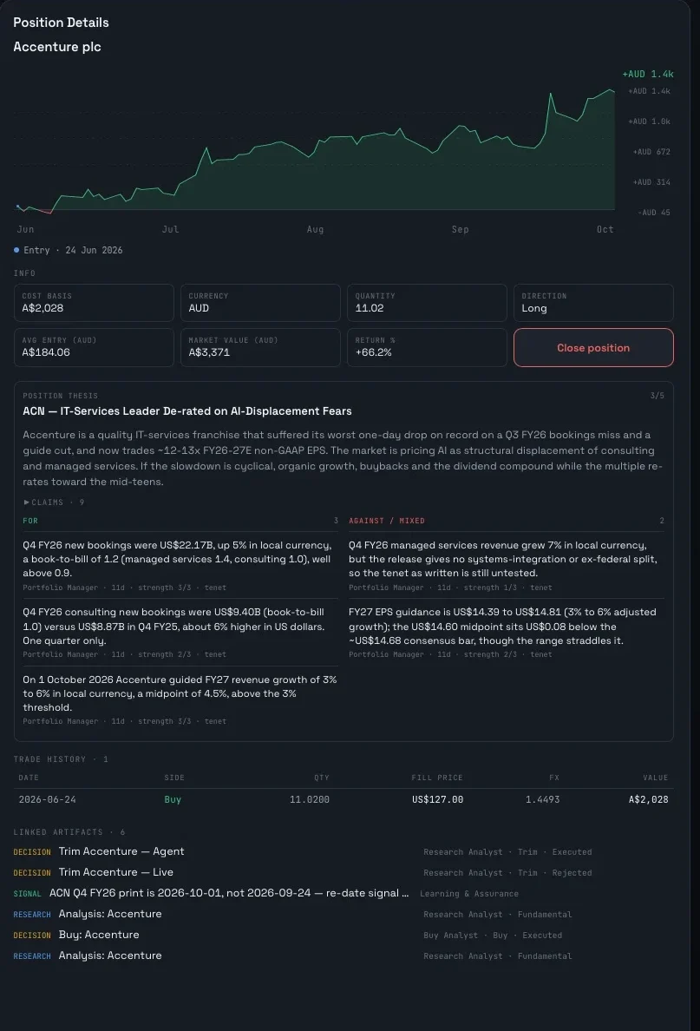The image size is (700, 1031).
Task: Click the FOR claims column header
Action: tap(30, 521)
